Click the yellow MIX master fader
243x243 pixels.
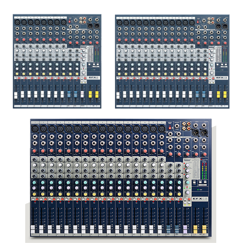coord(195,228)
